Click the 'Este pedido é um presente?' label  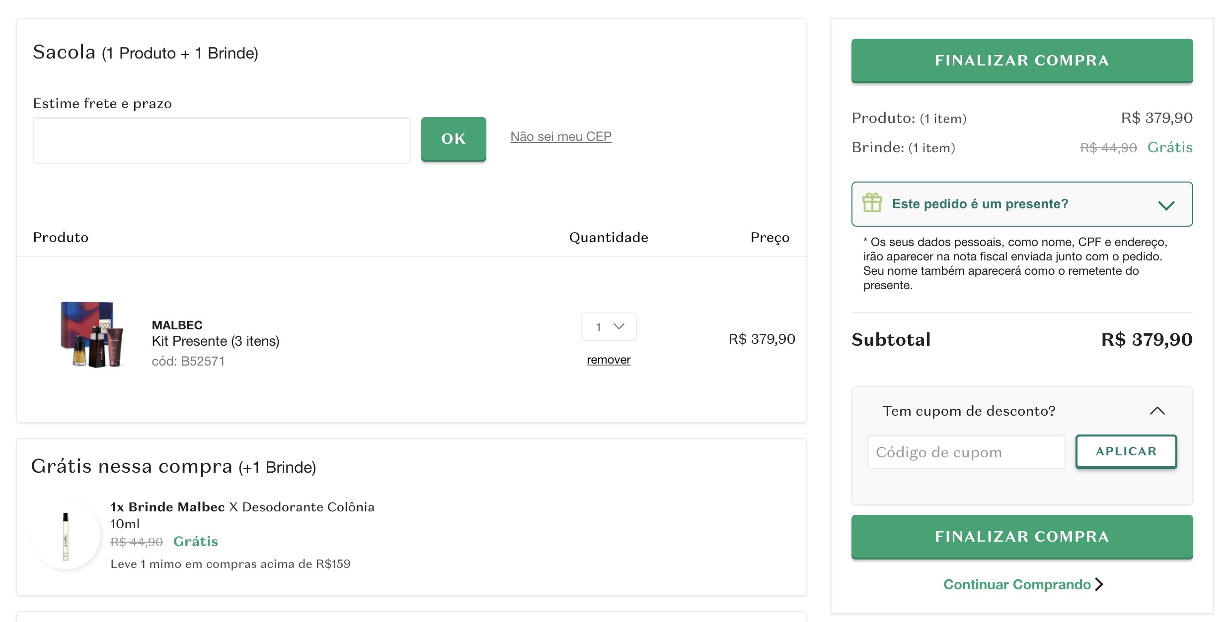(x=980, y=204)
